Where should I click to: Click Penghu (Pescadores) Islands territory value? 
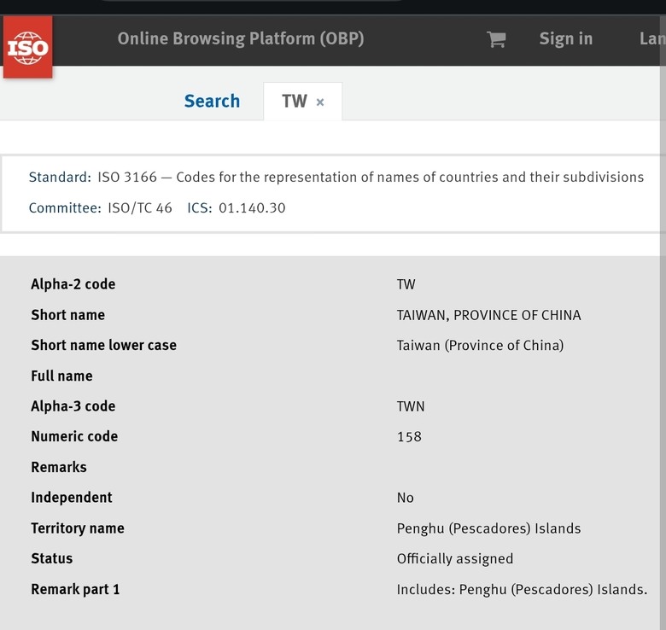489,528
